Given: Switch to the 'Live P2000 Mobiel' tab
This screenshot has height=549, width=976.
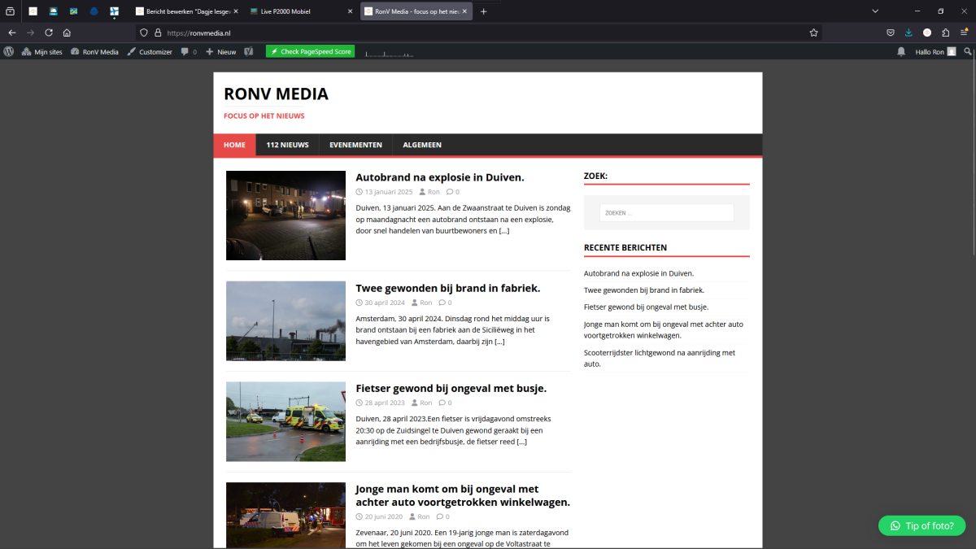Looking at the screenshot, I should pyautogui.click(x=302, y=11).
